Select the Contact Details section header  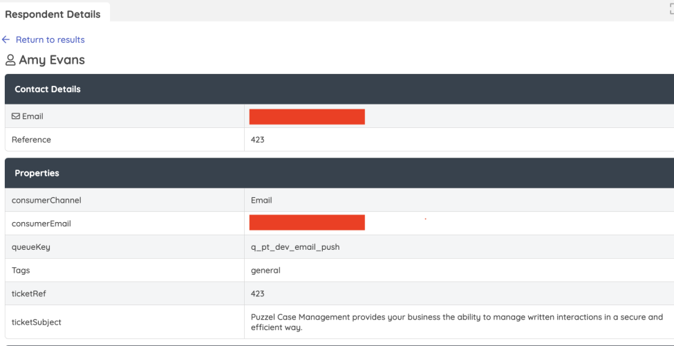[48, 89]
